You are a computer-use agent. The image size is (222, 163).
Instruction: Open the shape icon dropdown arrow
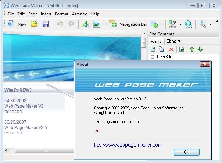tap(162, 24)
